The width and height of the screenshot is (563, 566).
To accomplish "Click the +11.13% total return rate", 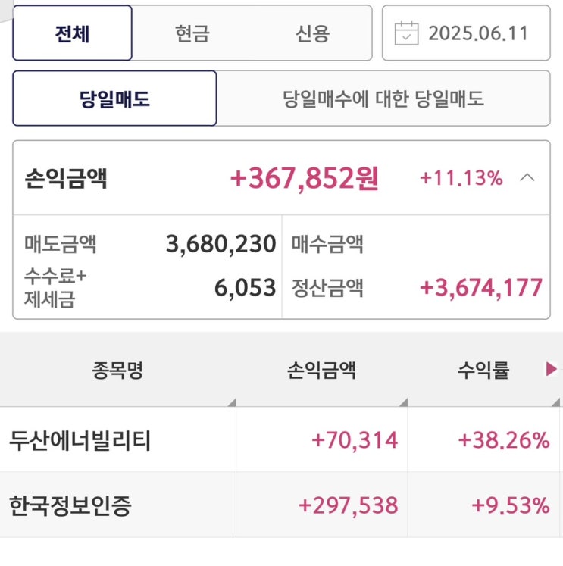I will point(461,179).
